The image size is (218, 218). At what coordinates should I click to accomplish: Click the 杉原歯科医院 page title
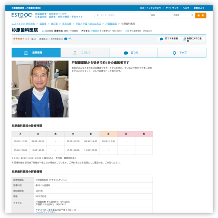click(25, 30)
